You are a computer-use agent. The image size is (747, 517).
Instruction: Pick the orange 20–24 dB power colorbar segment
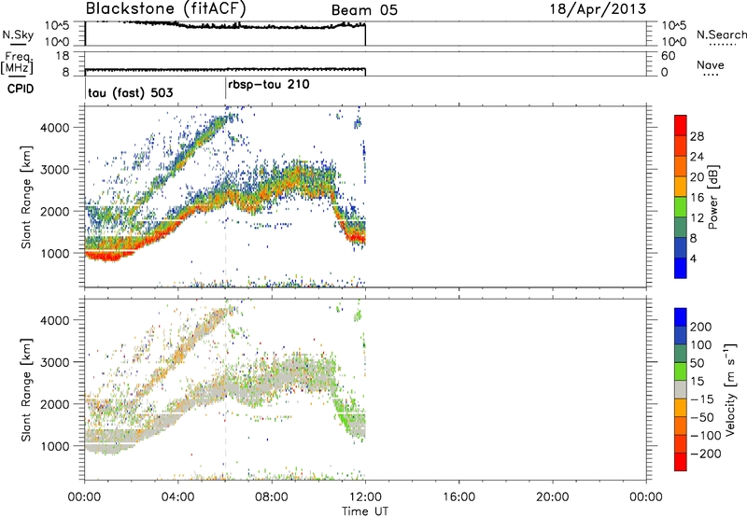(681, 166)
